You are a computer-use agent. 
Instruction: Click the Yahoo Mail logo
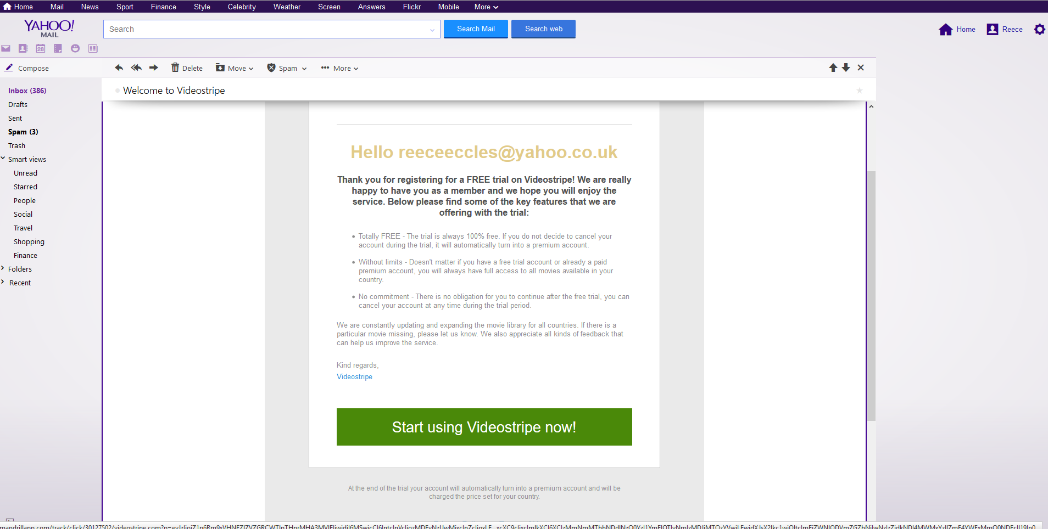click(49, 28)
